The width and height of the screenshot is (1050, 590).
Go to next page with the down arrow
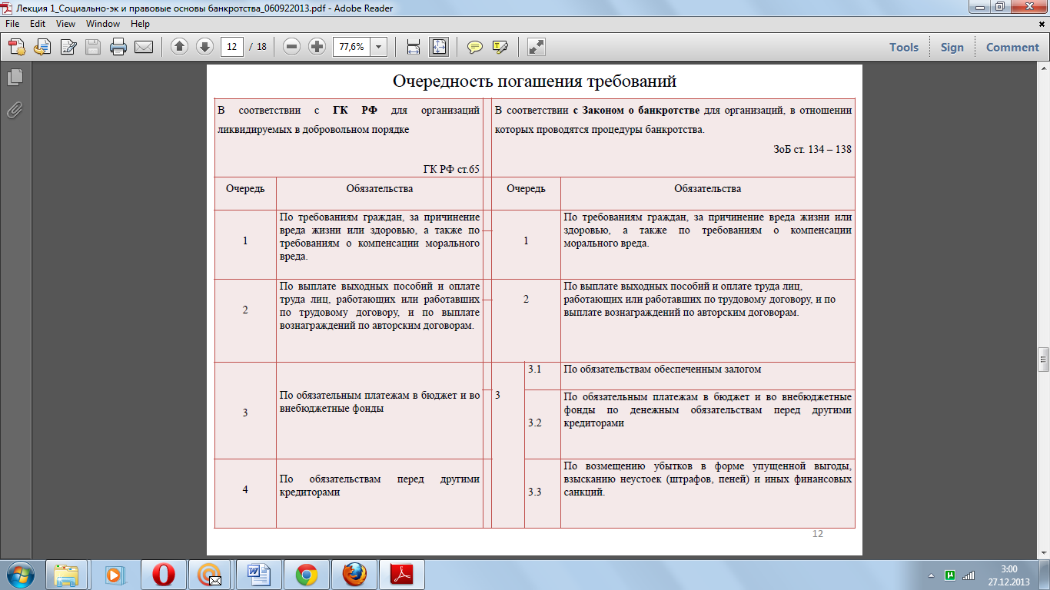(204, 47)
